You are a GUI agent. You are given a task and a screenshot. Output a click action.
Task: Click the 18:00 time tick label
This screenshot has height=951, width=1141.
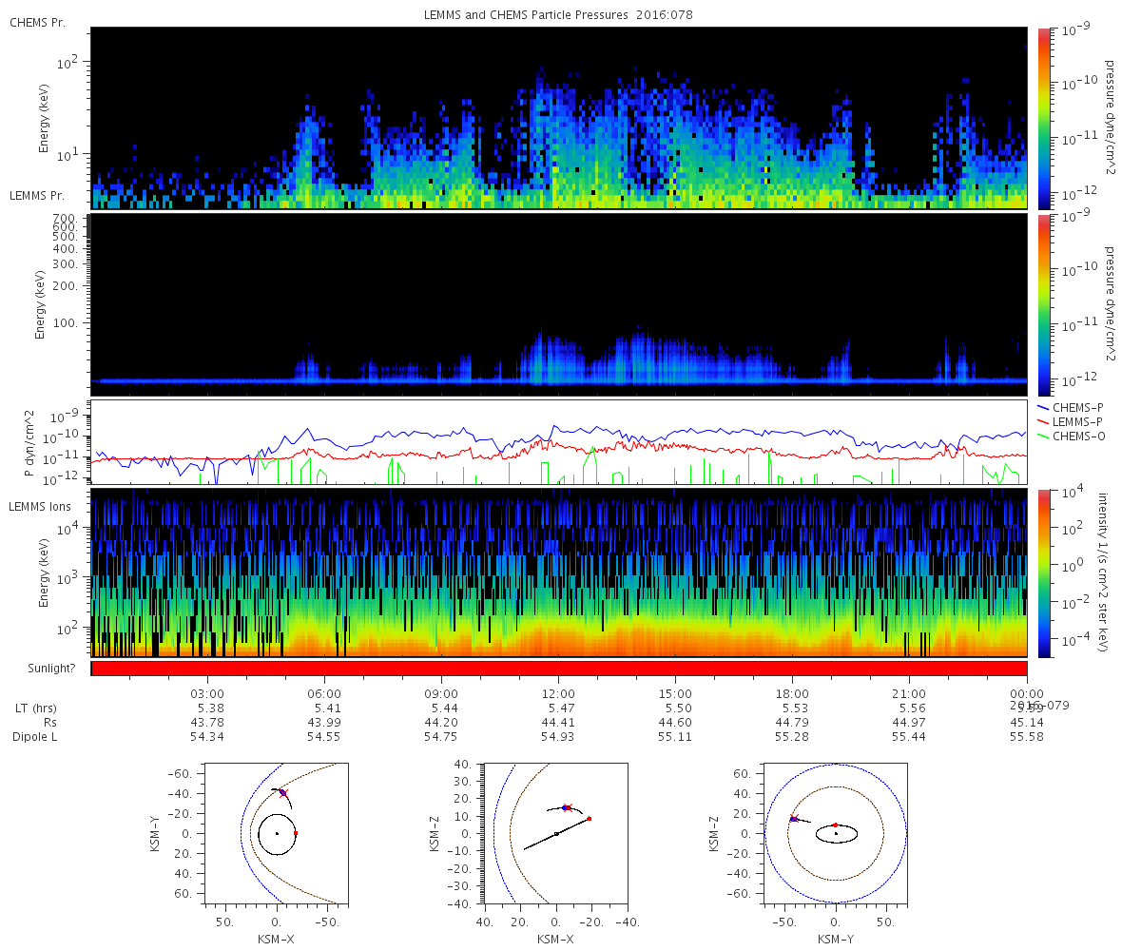pos(793,694)
